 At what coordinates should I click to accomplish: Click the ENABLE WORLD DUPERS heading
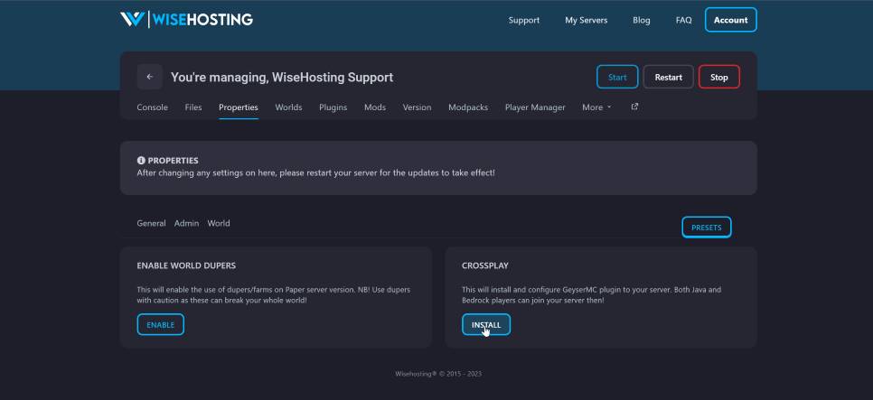point(186,266)
